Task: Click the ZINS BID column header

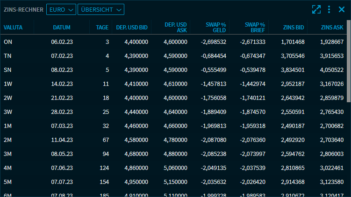Action: pyautogui.click(x=294, y=28)
